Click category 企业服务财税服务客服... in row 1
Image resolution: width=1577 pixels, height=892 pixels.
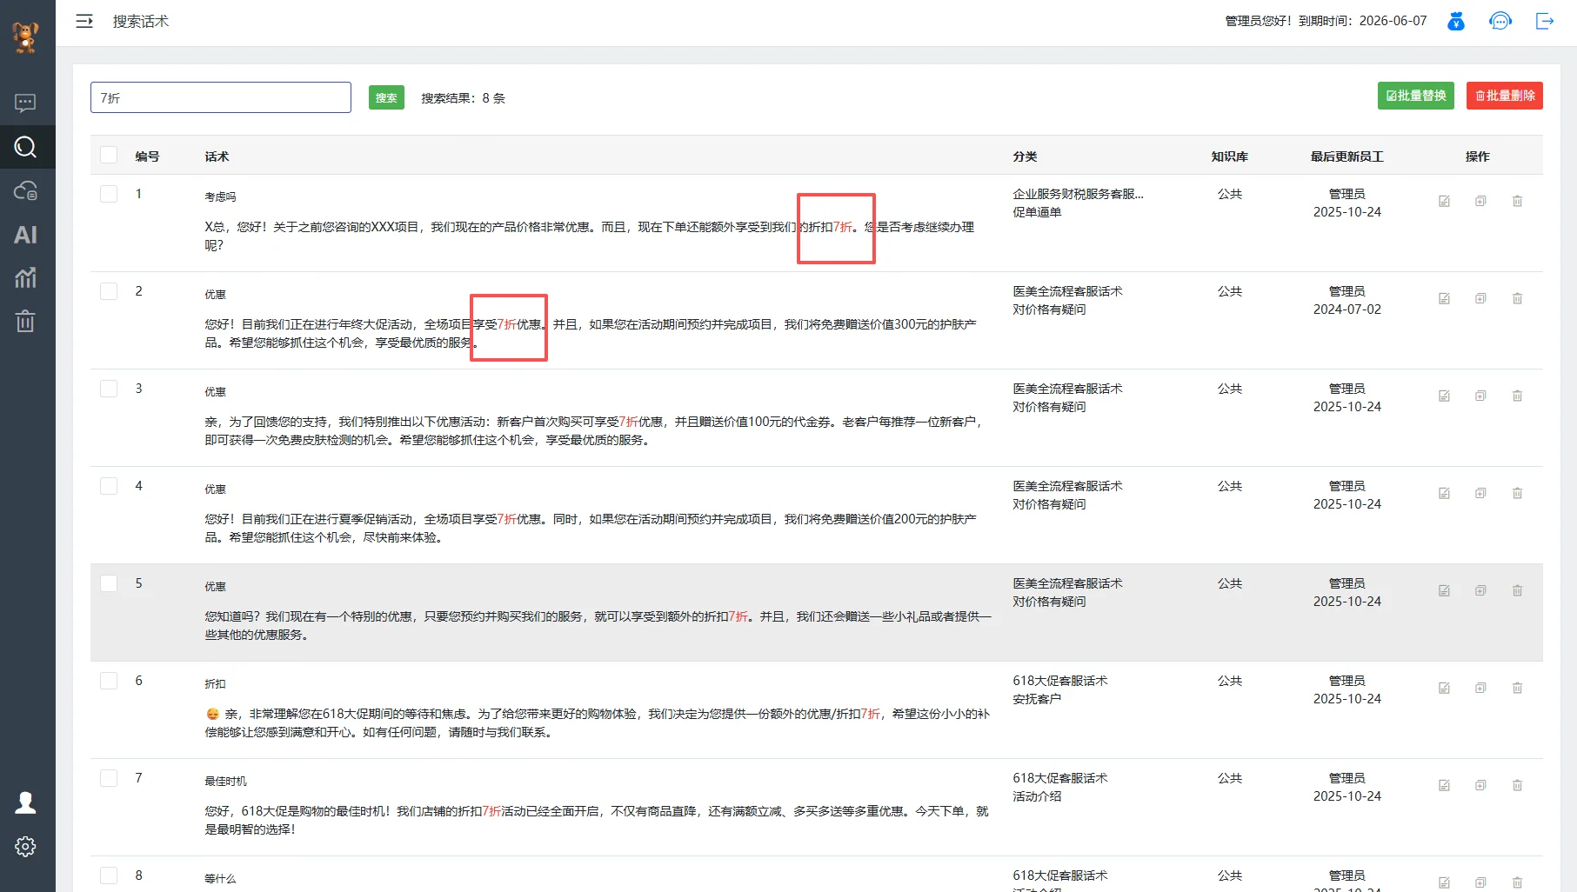coord(1078,194)
